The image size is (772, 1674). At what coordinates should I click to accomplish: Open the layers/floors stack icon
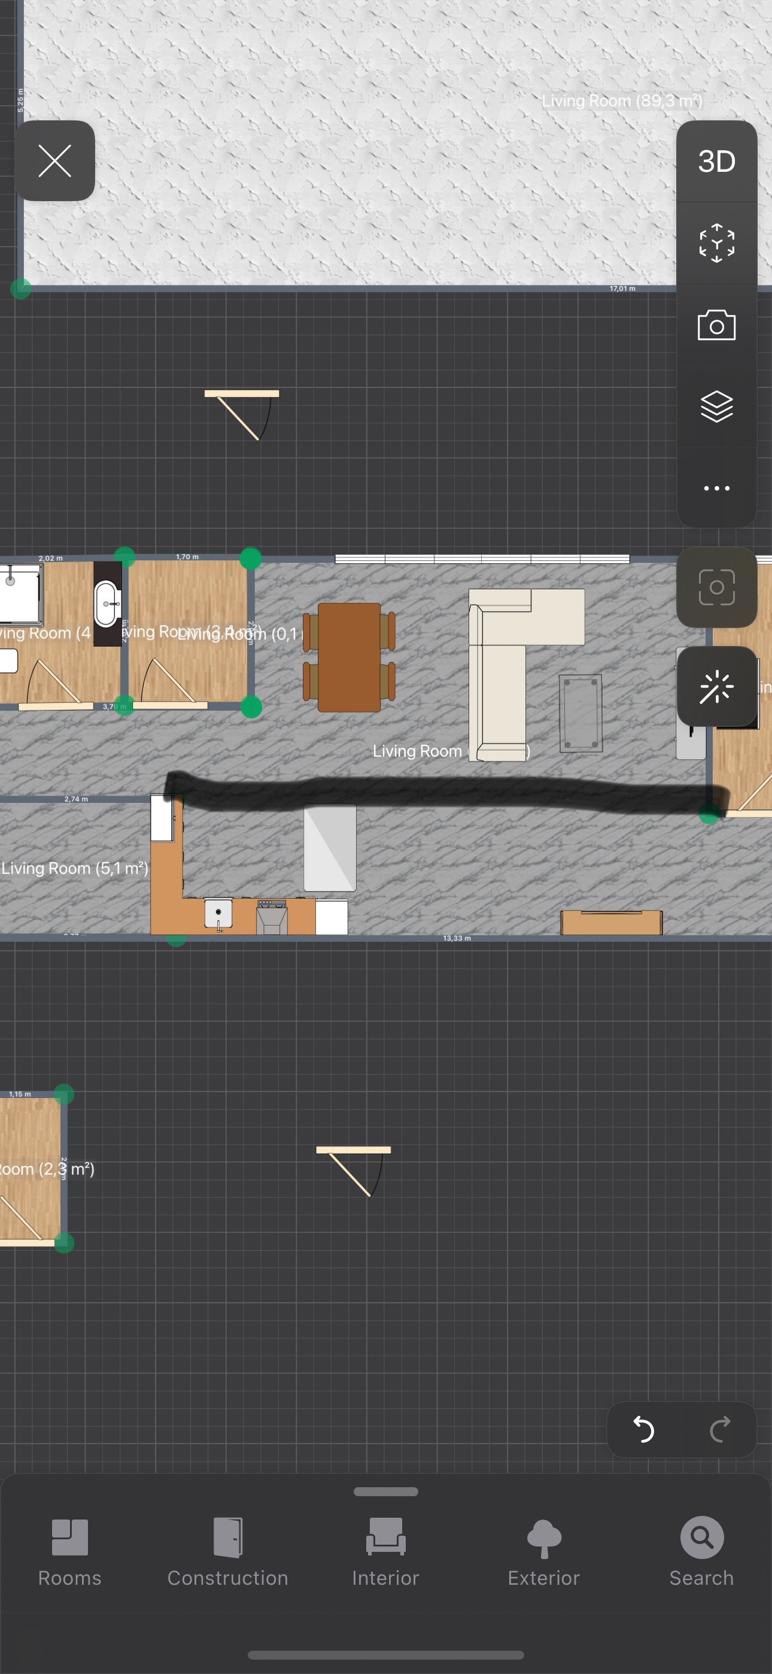click(x=716, y=407)
